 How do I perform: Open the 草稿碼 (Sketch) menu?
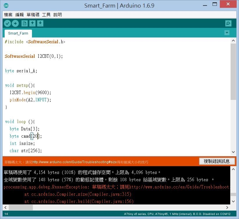tap(33, 15)
